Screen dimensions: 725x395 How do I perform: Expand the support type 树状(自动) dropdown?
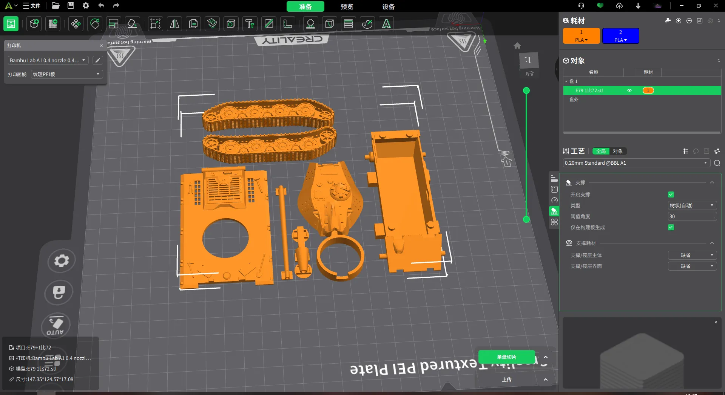pos(692,205)
